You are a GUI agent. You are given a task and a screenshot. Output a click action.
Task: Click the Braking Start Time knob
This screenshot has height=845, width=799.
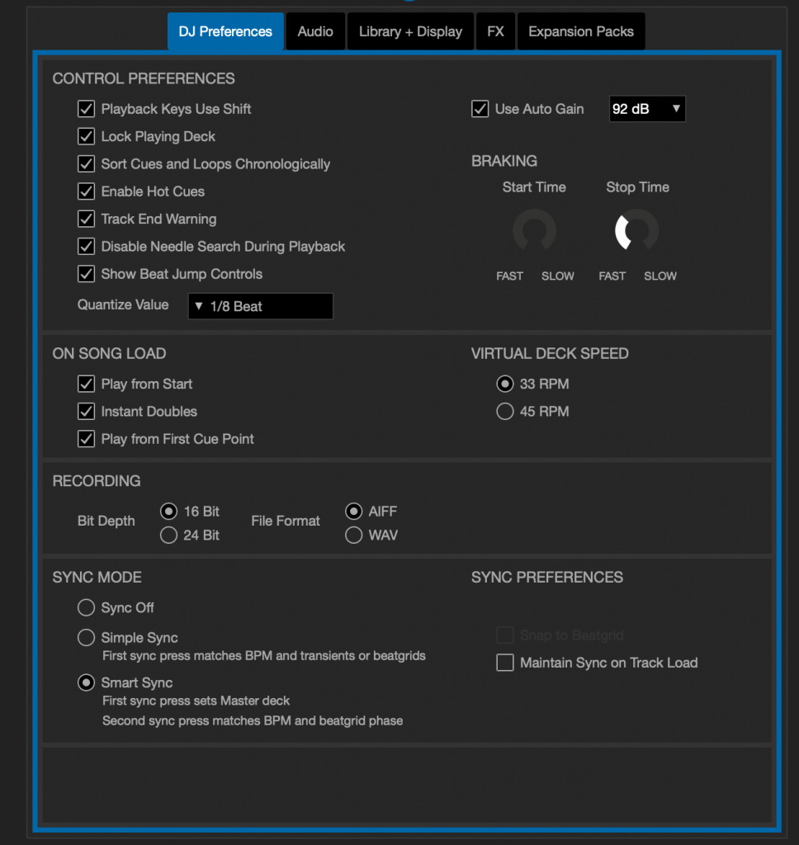pos(534,232)
